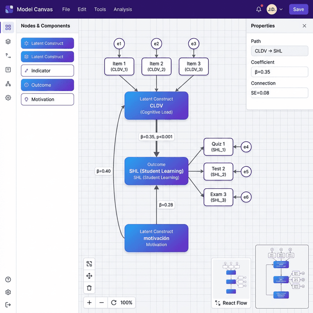This screenshot has width=313, height=313.
Task: Click the Coefficient β=0.35 input field
Action: click(279, 72)
